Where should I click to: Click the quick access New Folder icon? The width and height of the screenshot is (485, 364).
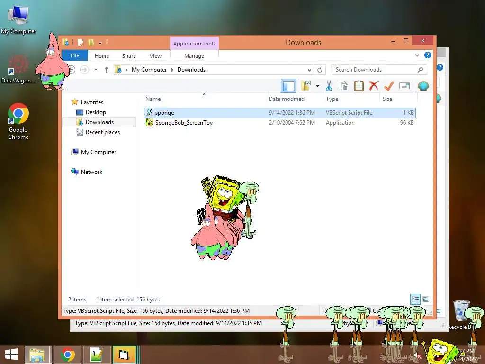click(91, 42)
